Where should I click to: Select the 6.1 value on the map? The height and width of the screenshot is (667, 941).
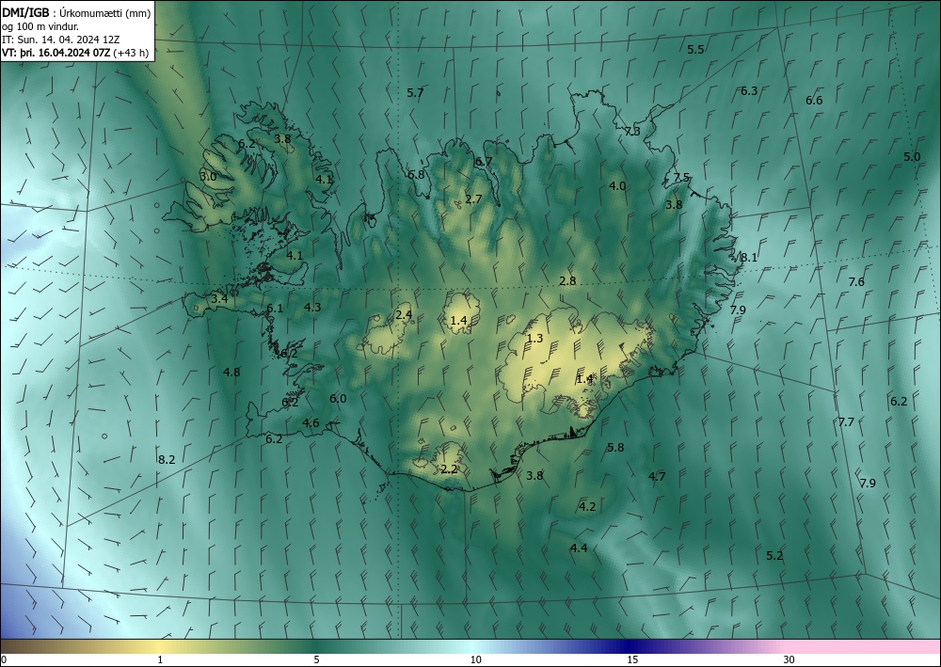pyautogui.click(x=275, y=309)
